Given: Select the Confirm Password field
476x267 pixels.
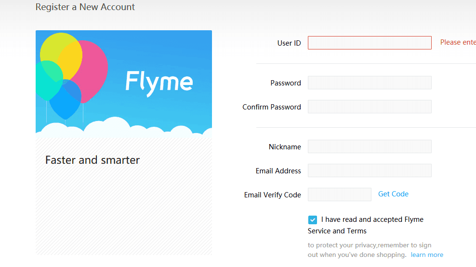Looking at the screenshot, I should [x=370, y=107].
